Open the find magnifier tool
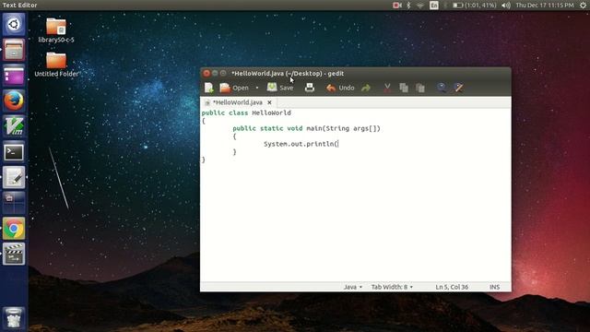Screen dimensions: 590x332 442,88
